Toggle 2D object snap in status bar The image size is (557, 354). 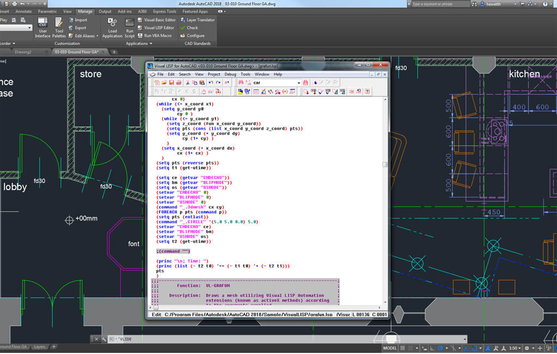click(x=474, y=349)
